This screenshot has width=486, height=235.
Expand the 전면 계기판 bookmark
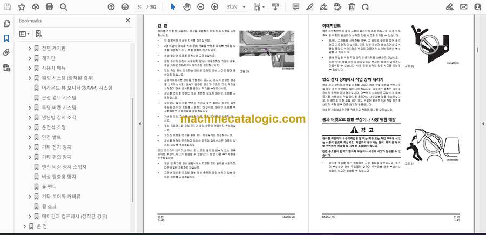coord(30,49)
